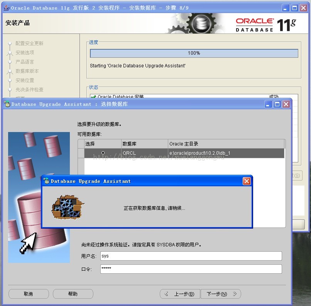
Task: Click the 数据库 column header
Action: 145,144
